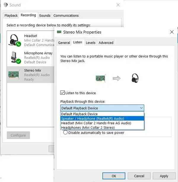Close the Stereo Mix Properties dialog

[x=172, y=32]
